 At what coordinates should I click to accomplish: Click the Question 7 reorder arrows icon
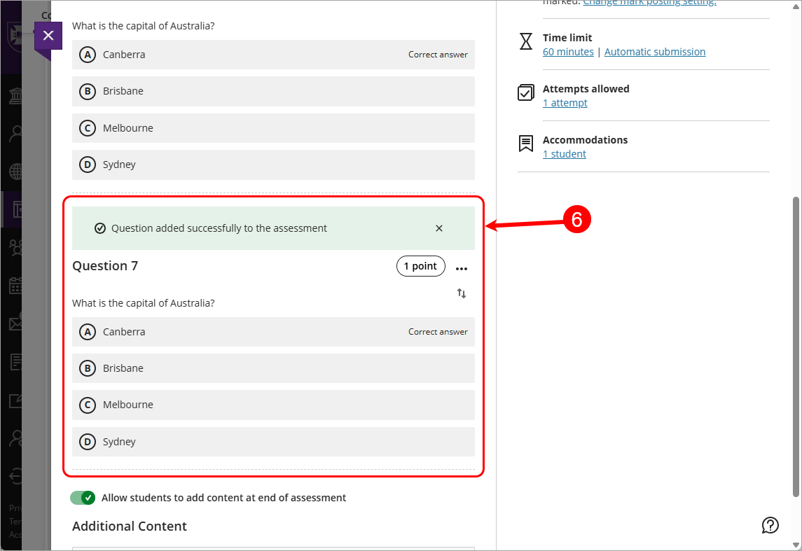tap(462, 293)
